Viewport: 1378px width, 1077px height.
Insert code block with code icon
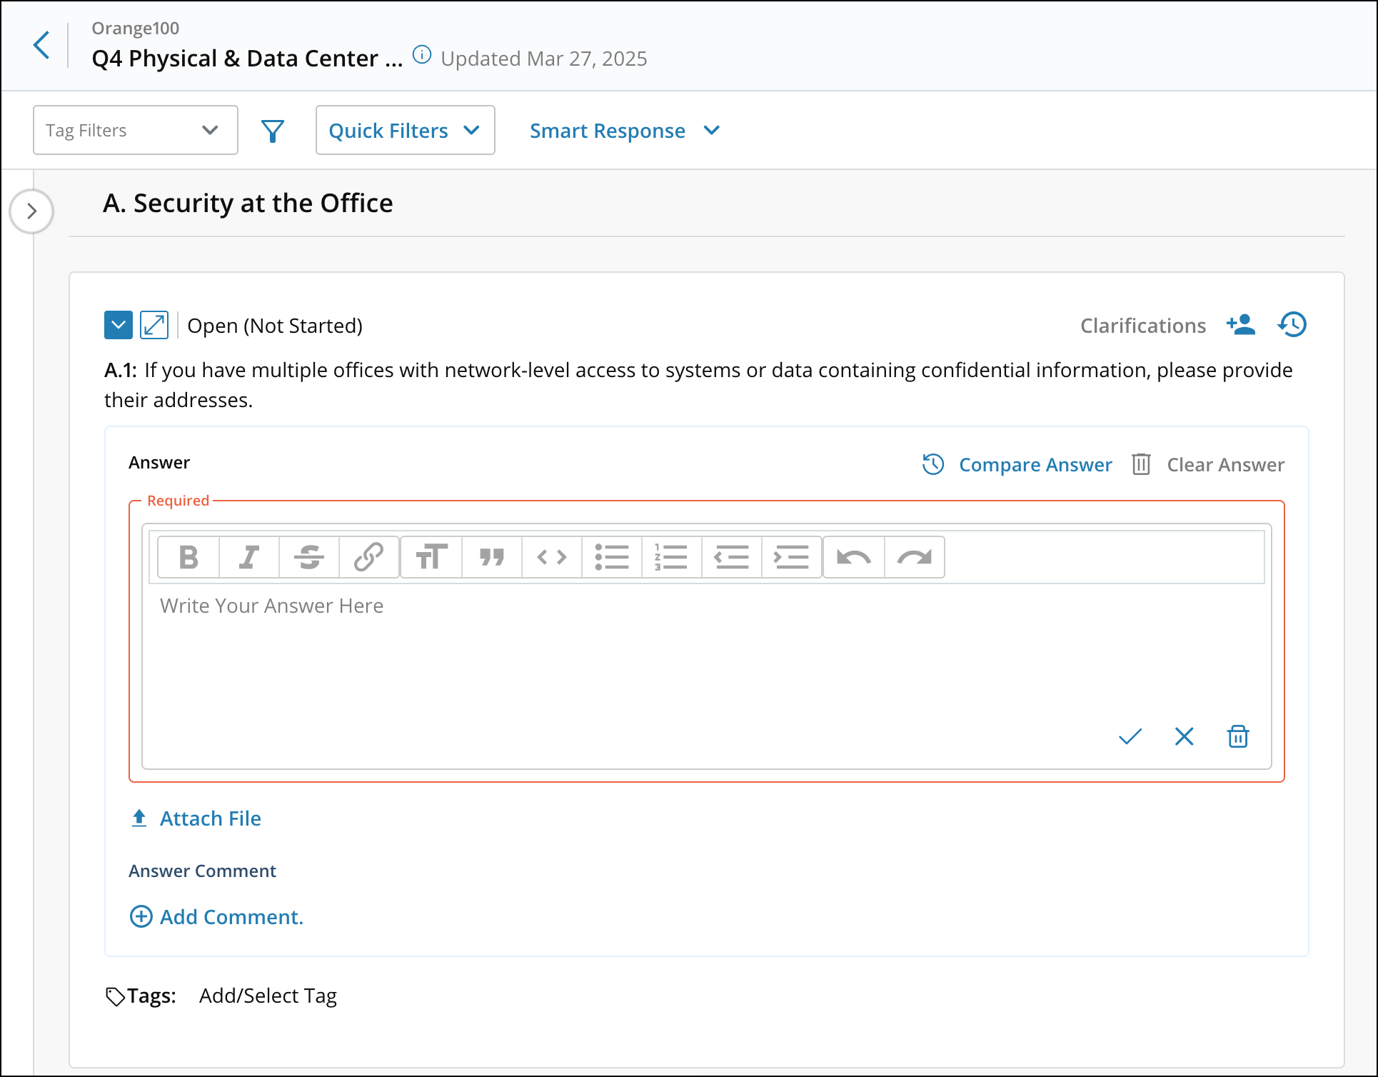pos(552,557)
